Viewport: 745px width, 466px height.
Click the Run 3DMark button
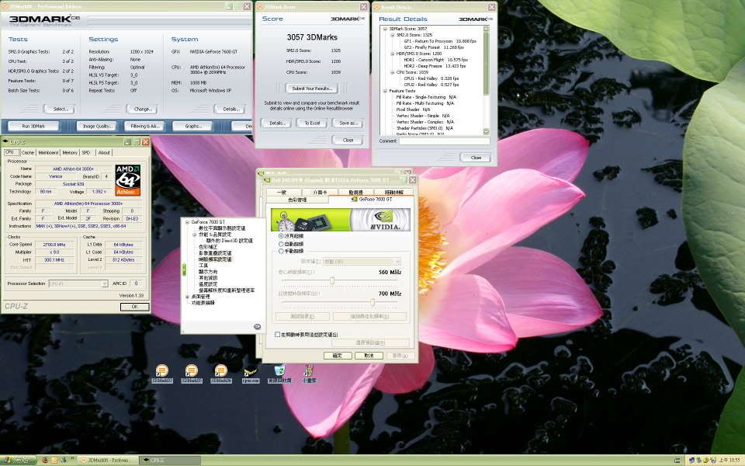(33, 126)
